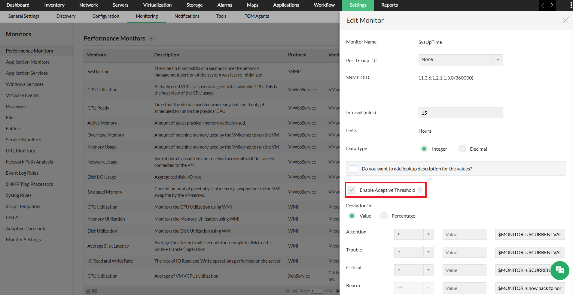Click the Disk I/O Usage monitor row
This screenshot has height=295, width=573.
click(x=212, y=177)
